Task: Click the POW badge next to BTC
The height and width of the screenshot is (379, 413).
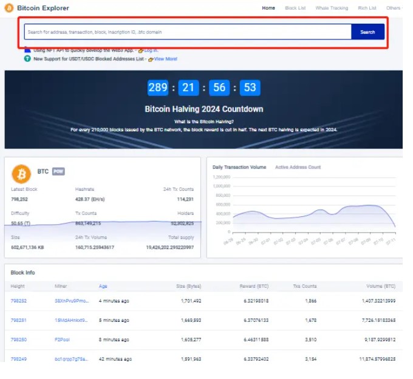Action: (58, 171)
